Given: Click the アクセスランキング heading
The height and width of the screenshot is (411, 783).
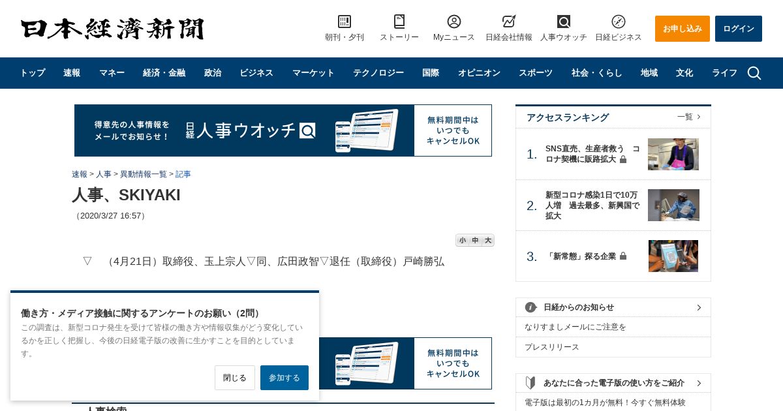Looking at the screenshot, I should (x=568, y=117).
